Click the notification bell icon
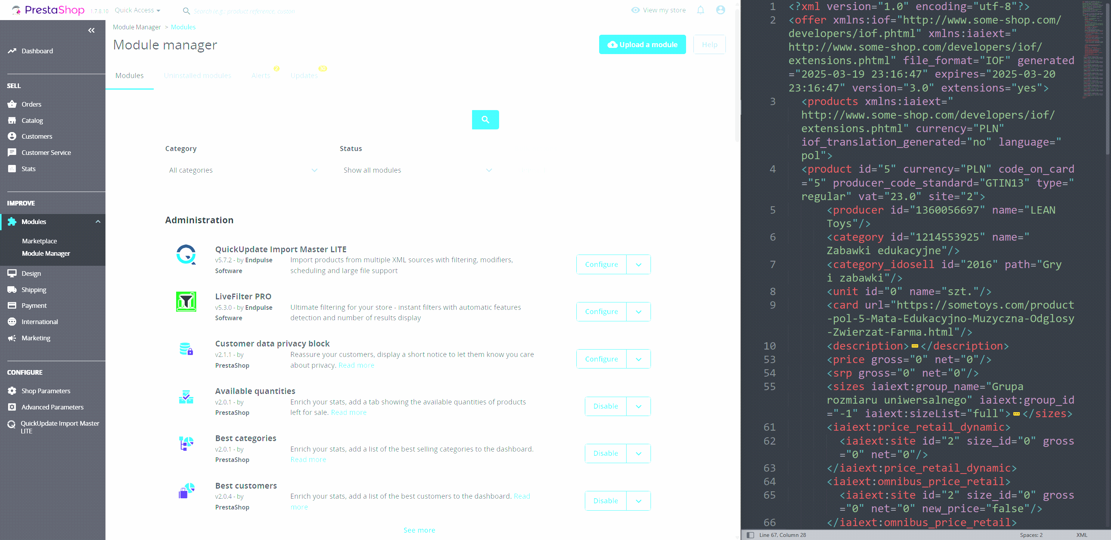1111x540 pixels. coord(700,10)
